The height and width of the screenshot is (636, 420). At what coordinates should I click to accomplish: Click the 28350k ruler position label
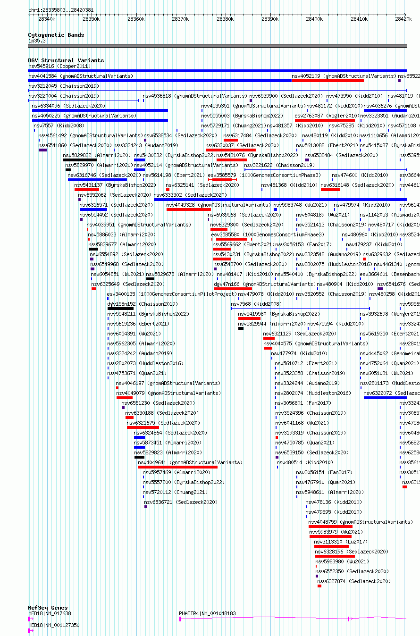click(x=91, y=19)
